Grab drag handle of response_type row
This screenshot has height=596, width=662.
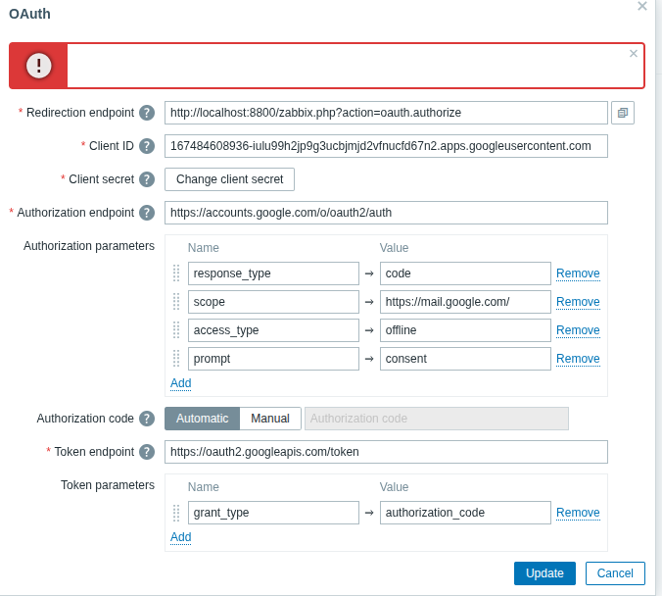pos(176,273)
